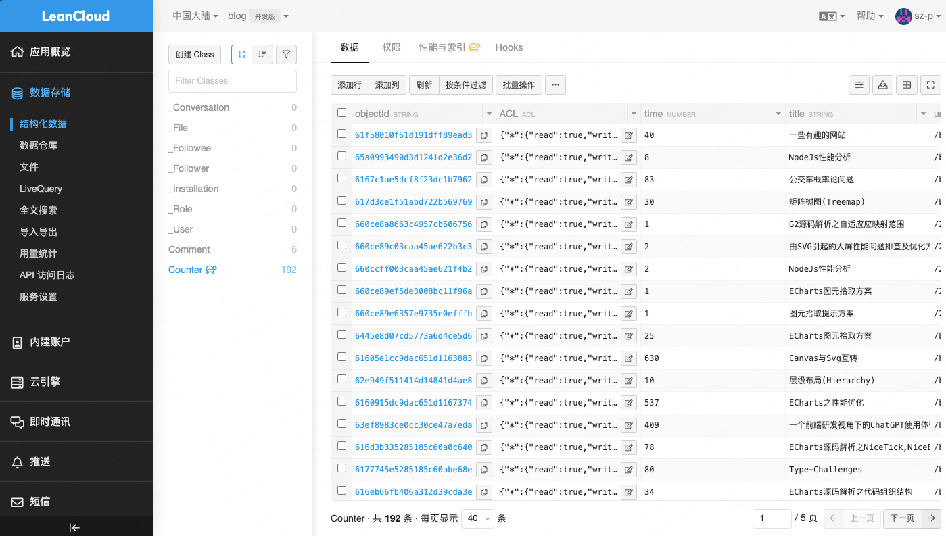Screen dimensions: 946x536
Task: Check the ECharts之性能优化 row
Action: coord(342,401)
